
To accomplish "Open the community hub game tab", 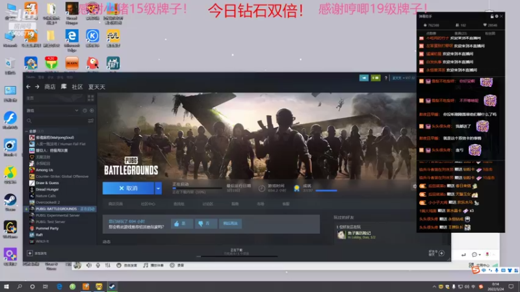I will pos(148,204).
